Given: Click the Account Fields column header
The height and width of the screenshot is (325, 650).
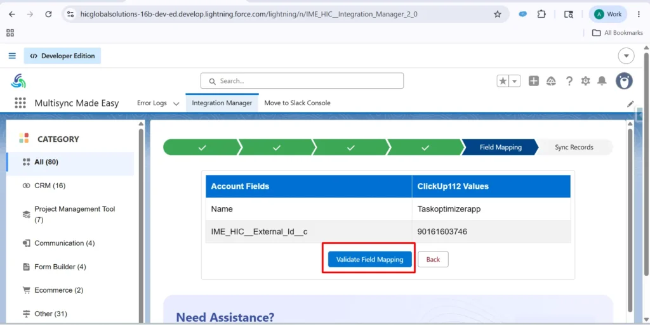Looking at the screenshot, I should [309, 186].
